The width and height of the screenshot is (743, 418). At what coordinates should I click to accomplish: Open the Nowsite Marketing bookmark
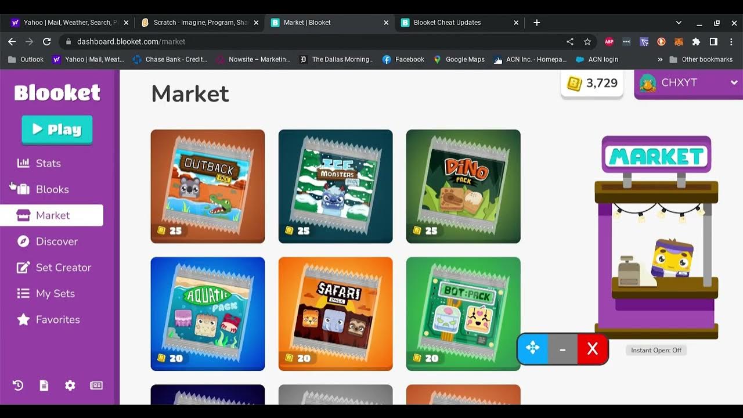[x=253, y=59]
